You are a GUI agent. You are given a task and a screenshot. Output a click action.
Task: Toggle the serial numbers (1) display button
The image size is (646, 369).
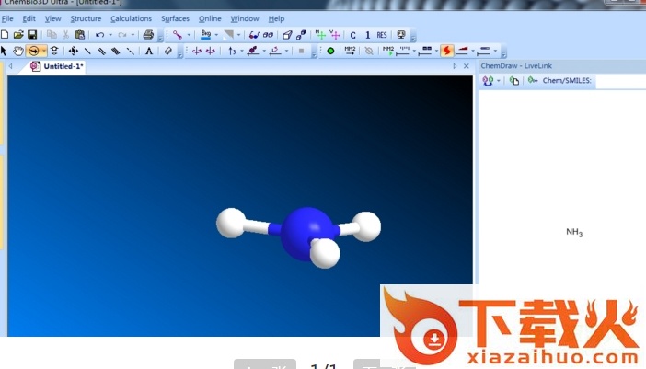367,35
